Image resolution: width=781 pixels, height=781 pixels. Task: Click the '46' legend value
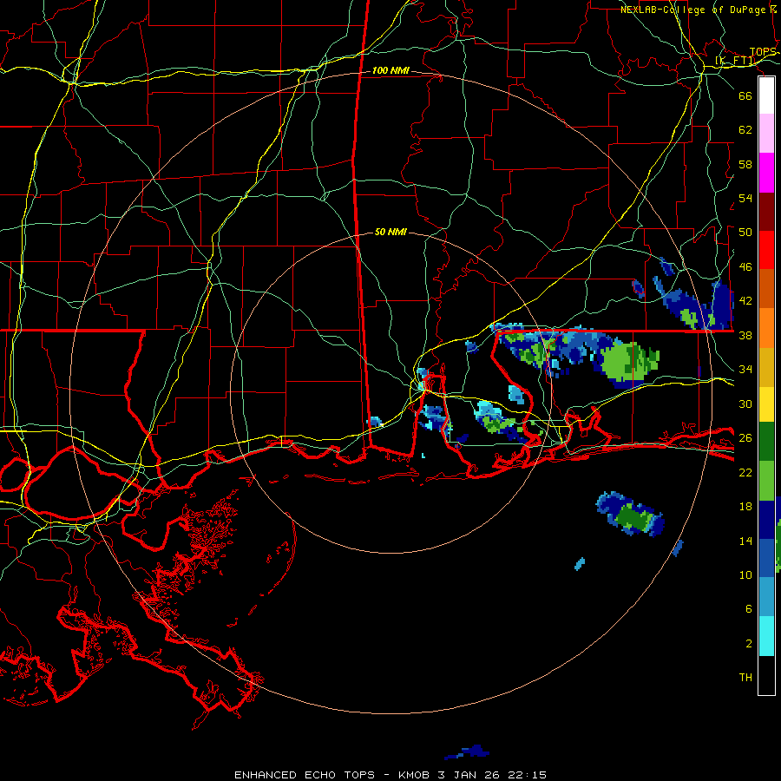click(745, 267)
